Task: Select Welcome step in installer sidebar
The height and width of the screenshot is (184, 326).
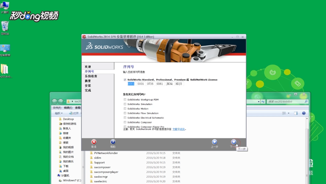Action: (88, 67)
